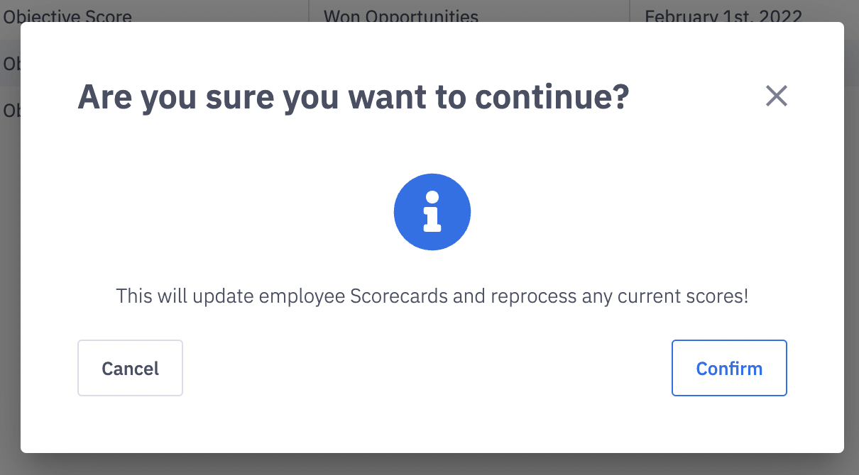Image resolution: width=859 pixels, height=475 pixels.
Task: Click the dialog title text
Action: 353,96
